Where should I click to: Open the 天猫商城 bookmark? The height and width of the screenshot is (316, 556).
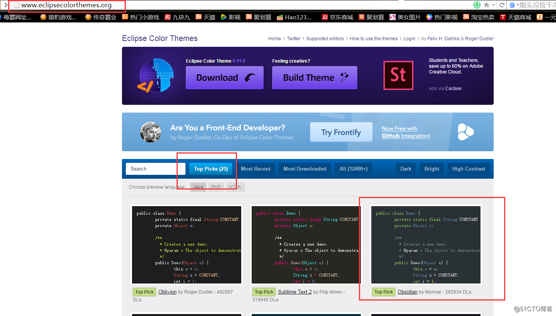tap(515, 17)
